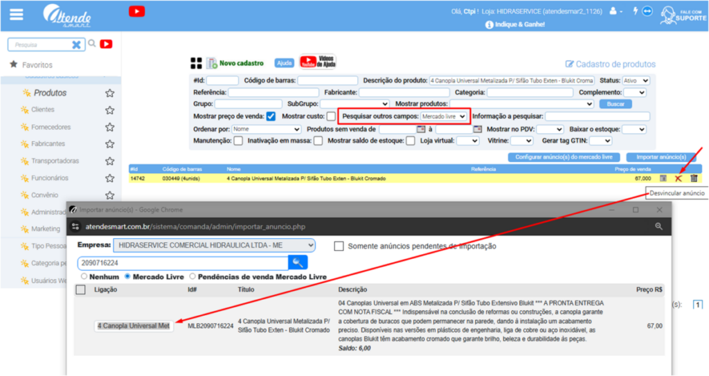Click the Novo cadastro button

click(235, 63)
